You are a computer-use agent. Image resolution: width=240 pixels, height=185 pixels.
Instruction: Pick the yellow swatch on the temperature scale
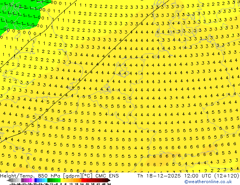[x=62, y=180]
